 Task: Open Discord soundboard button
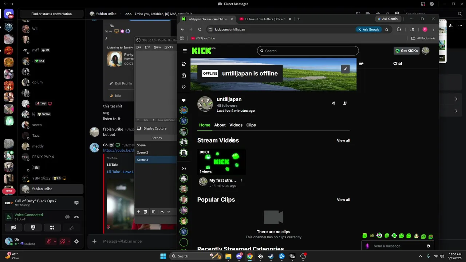point(72,228)
